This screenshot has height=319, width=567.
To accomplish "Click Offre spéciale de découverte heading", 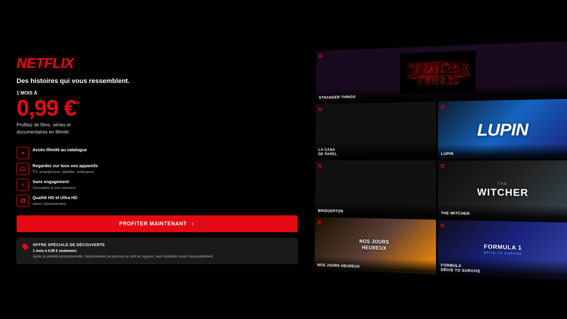I will pos(69,245).
